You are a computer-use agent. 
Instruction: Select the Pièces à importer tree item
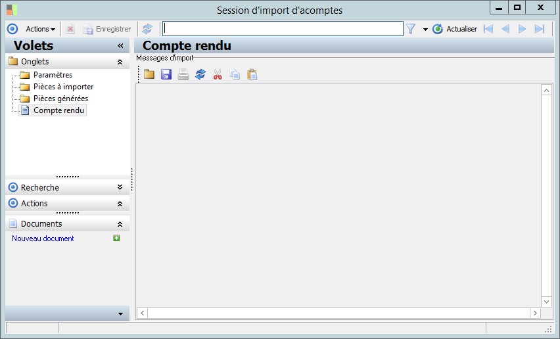click(x=63, y=87)
